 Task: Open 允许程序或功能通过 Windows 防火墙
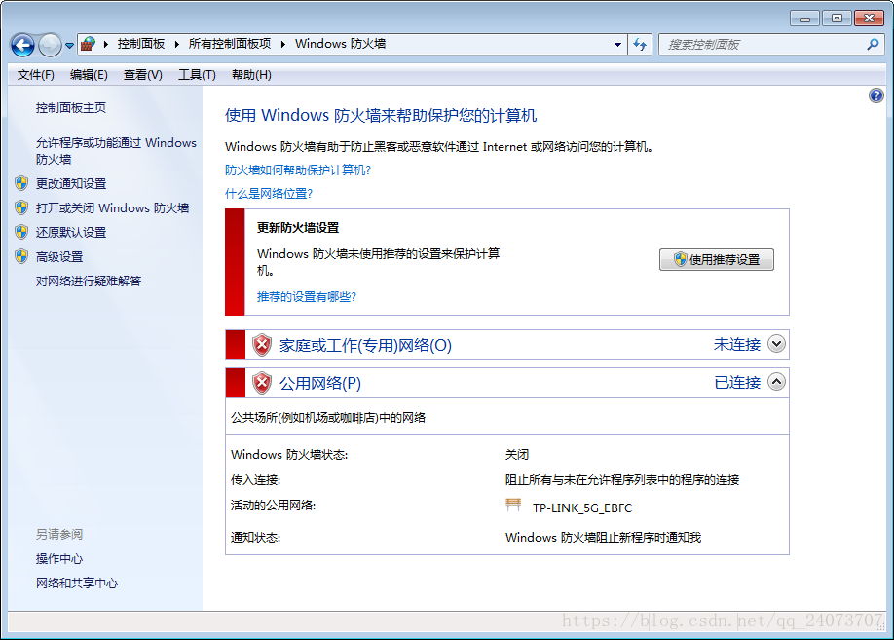click(x=116, y=151)
